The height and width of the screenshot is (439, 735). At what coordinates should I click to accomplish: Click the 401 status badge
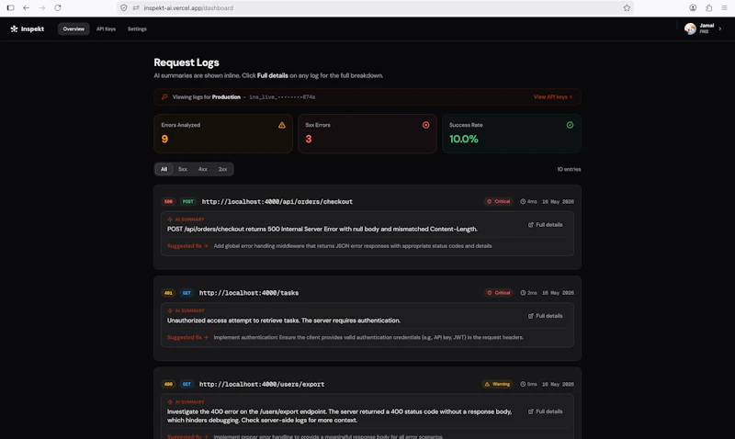(168, 293)
